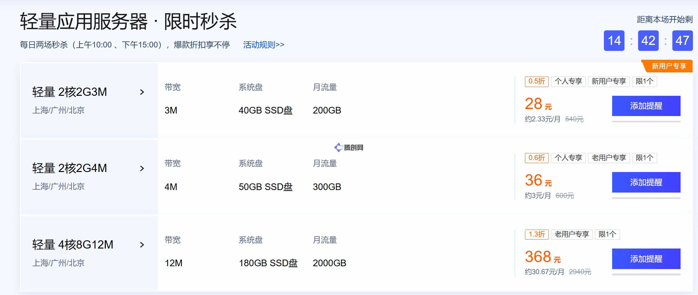Select the 轻量 2核2G3M plan title
This screenshot has width=698, height=295.
[69, 92]
